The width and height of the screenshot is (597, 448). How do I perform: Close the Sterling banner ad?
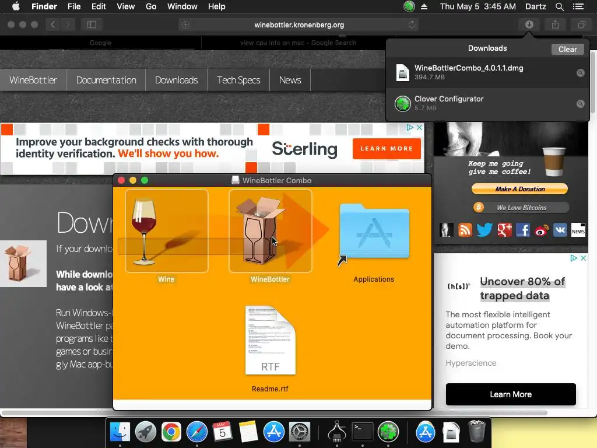tap(419, 128)
